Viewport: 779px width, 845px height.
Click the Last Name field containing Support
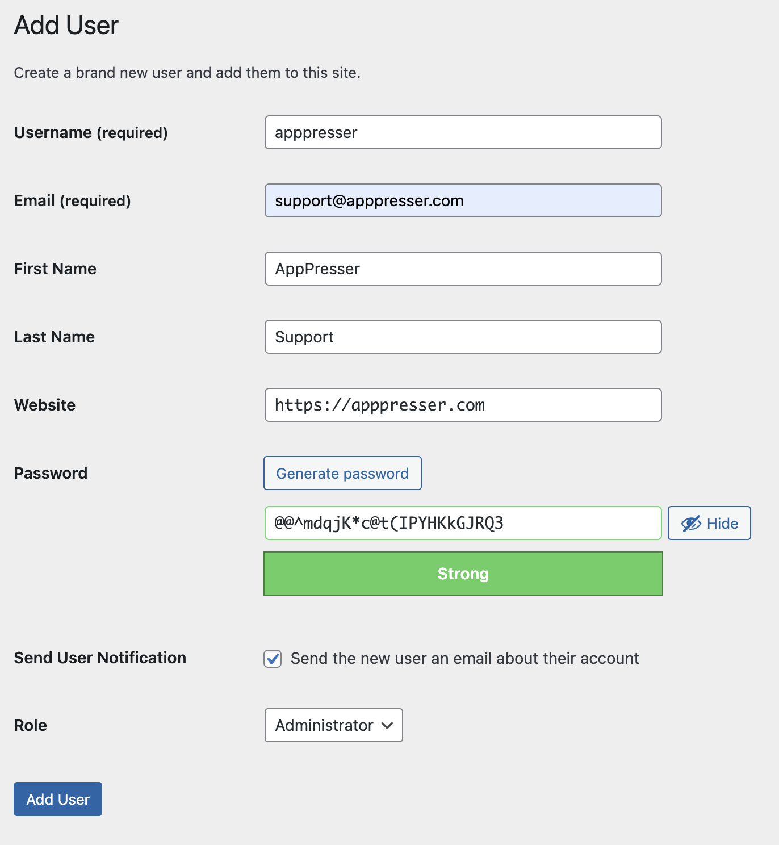pos(463,337)
